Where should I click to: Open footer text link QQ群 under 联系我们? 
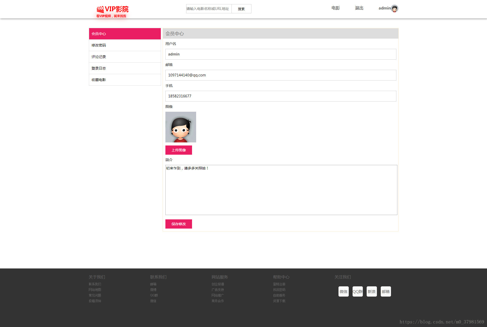(x=154, y=295)
